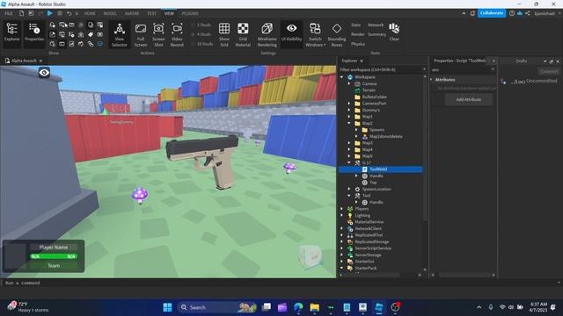This screenshot has height=316, width=563.
Task: Collapse the Map2 folder
Action: point(349,123)
